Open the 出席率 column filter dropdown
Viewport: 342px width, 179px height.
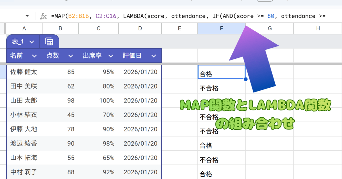111,56
